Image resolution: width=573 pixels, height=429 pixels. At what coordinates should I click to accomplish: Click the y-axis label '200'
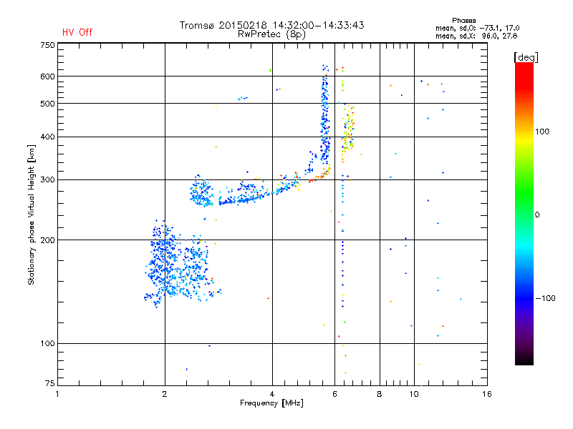(x=48, y=240)
